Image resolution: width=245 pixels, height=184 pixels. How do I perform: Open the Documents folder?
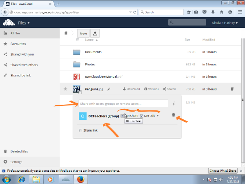93,52
